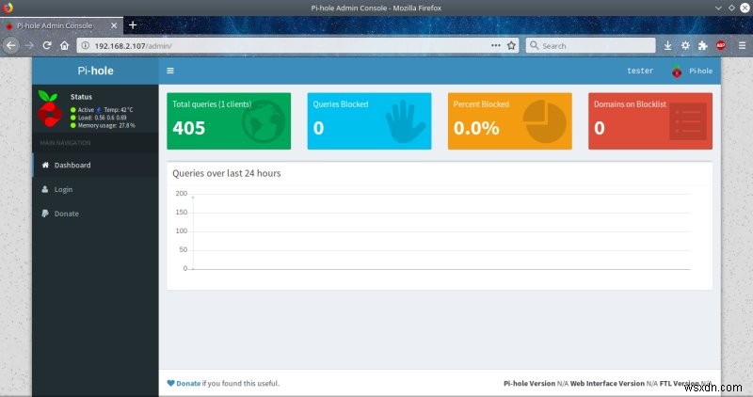Viewport: 753px width, 397px height.
Task: Click the Pi-hole raspberry logo in sidebar
Action: click(x=50, y=109)
